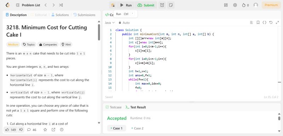Click the Saved status text
Image resolution: width=283 pixels, height=136 pixels.
tap(109, 97)
